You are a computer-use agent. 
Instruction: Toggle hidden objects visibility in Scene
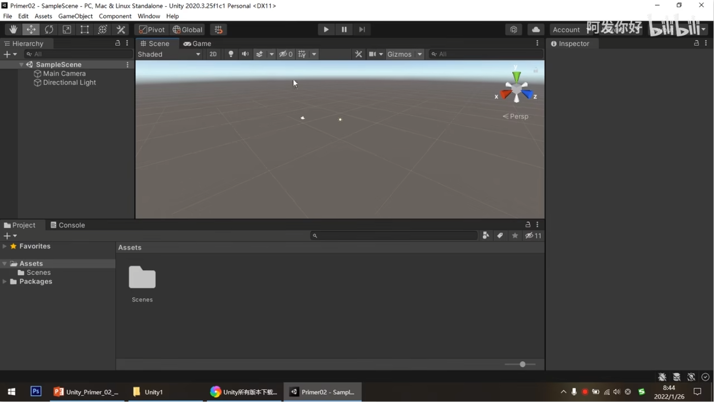click(x=286, y=54)
